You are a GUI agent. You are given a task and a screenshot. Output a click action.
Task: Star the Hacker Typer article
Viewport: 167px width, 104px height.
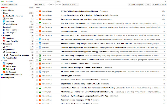tap(37, 76)
